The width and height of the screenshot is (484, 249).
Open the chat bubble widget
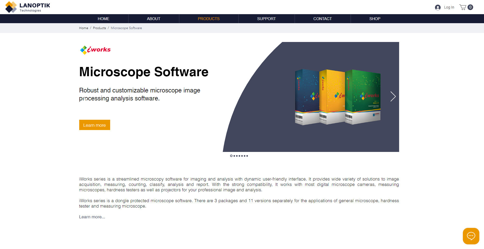[x=471, y=236]
